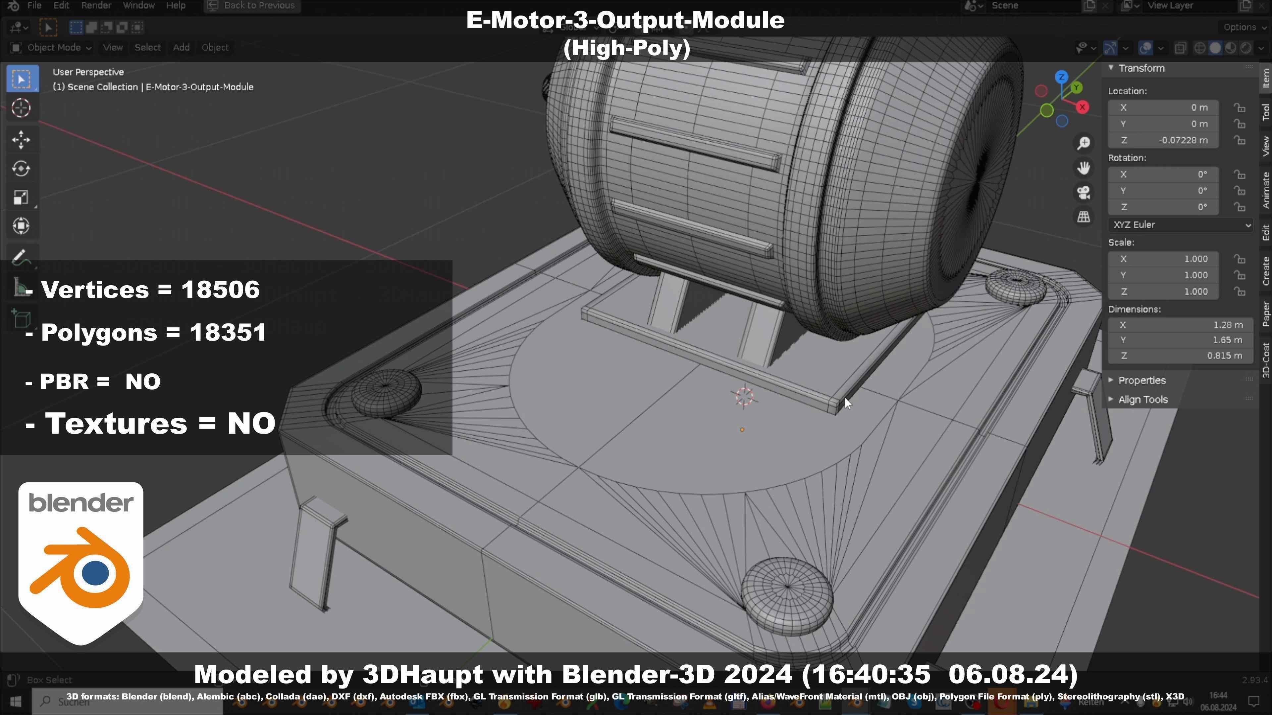The height and width of the screenshot is (715, 1272).
Task: Open the Options dropdown
Action: click(1245, 27)
